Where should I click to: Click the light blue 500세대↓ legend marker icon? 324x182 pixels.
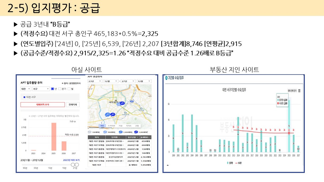(105, 132)
